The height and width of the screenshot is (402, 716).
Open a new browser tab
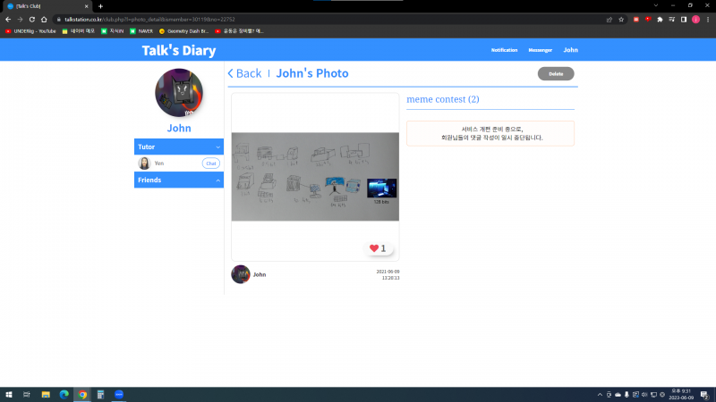(100, 6)
